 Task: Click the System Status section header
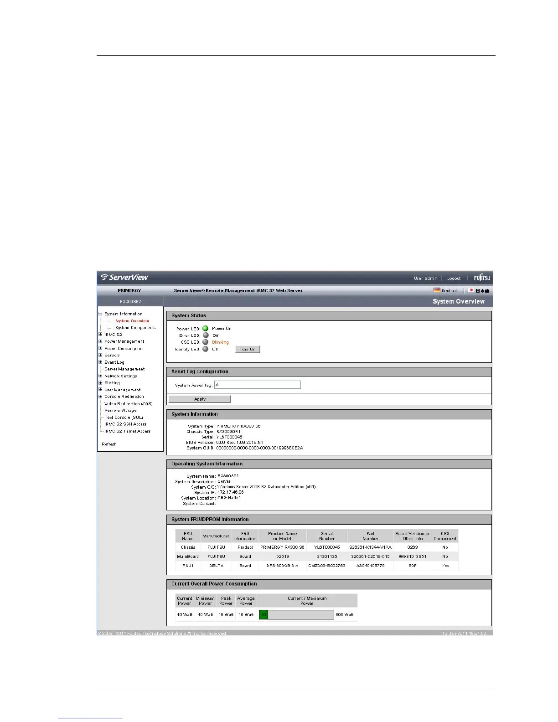(329, 315)
